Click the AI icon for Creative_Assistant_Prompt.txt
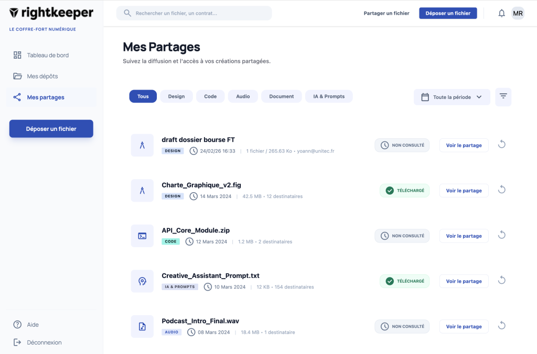The width and height of the screenshot is (537, 354). pyautogui.click(x=142, y=281)
